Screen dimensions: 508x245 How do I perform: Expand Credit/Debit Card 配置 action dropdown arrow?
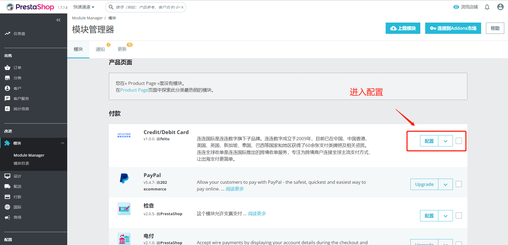tap(445, 141)
